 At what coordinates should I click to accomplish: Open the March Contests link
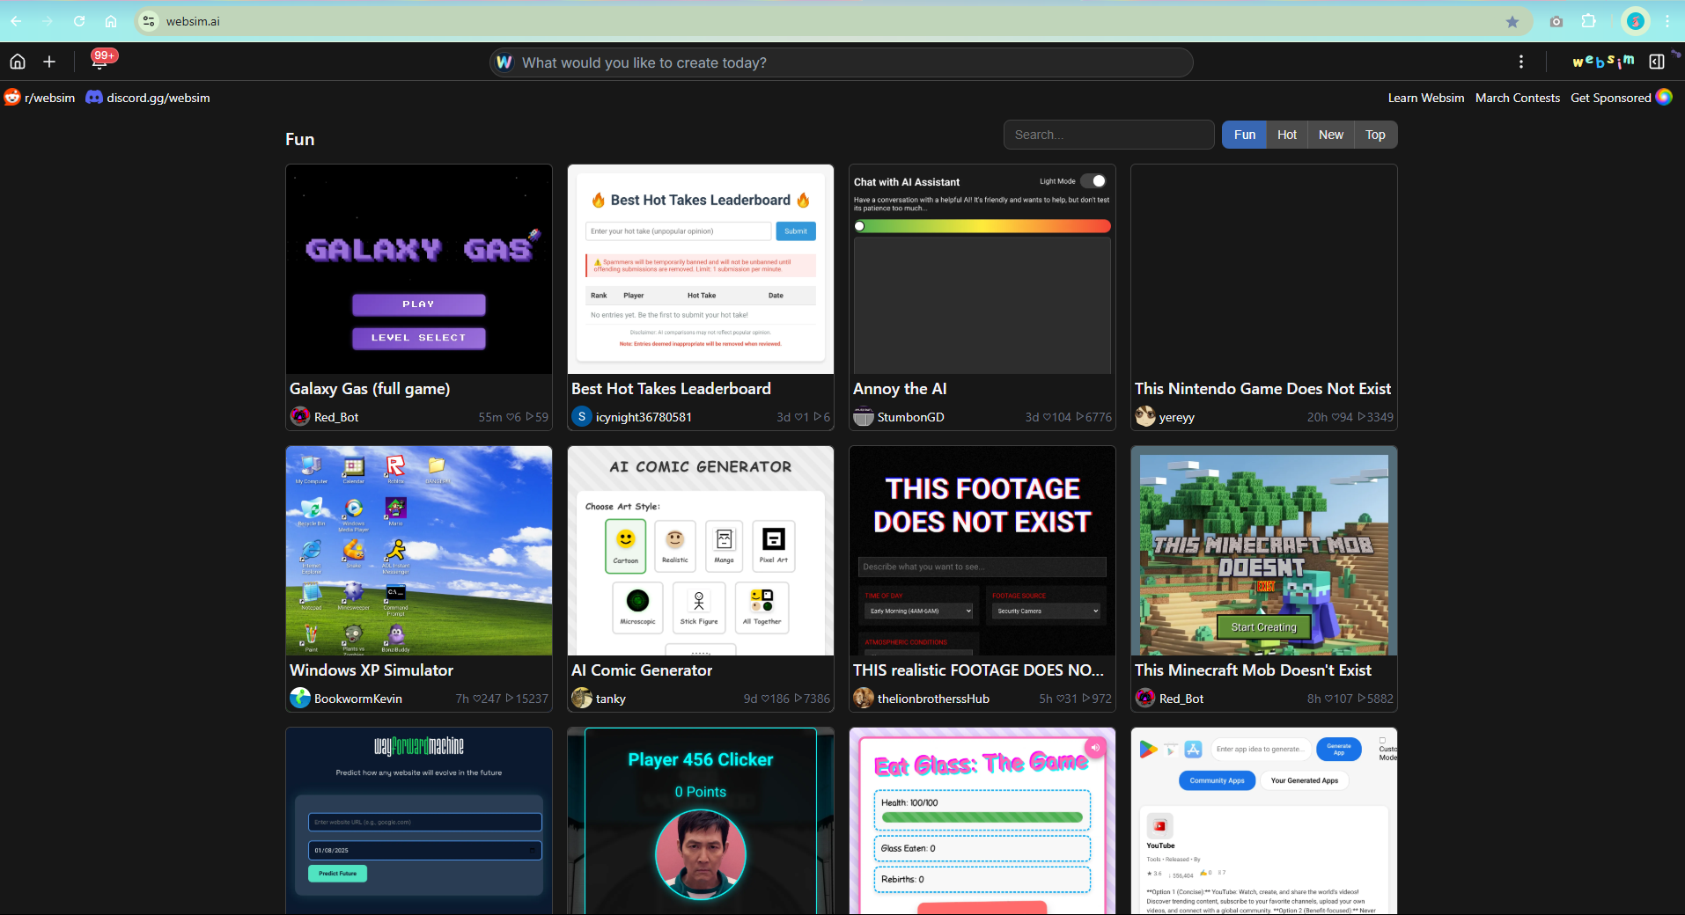coord(1517,98)
